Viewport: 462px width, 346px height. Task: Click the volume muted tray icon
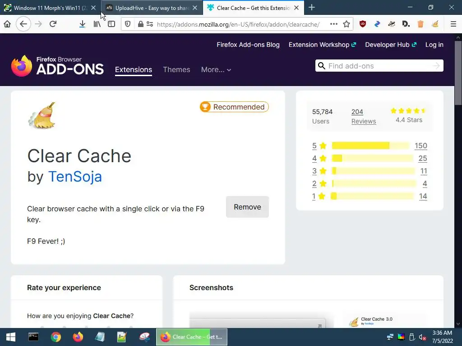click(422, 337)
